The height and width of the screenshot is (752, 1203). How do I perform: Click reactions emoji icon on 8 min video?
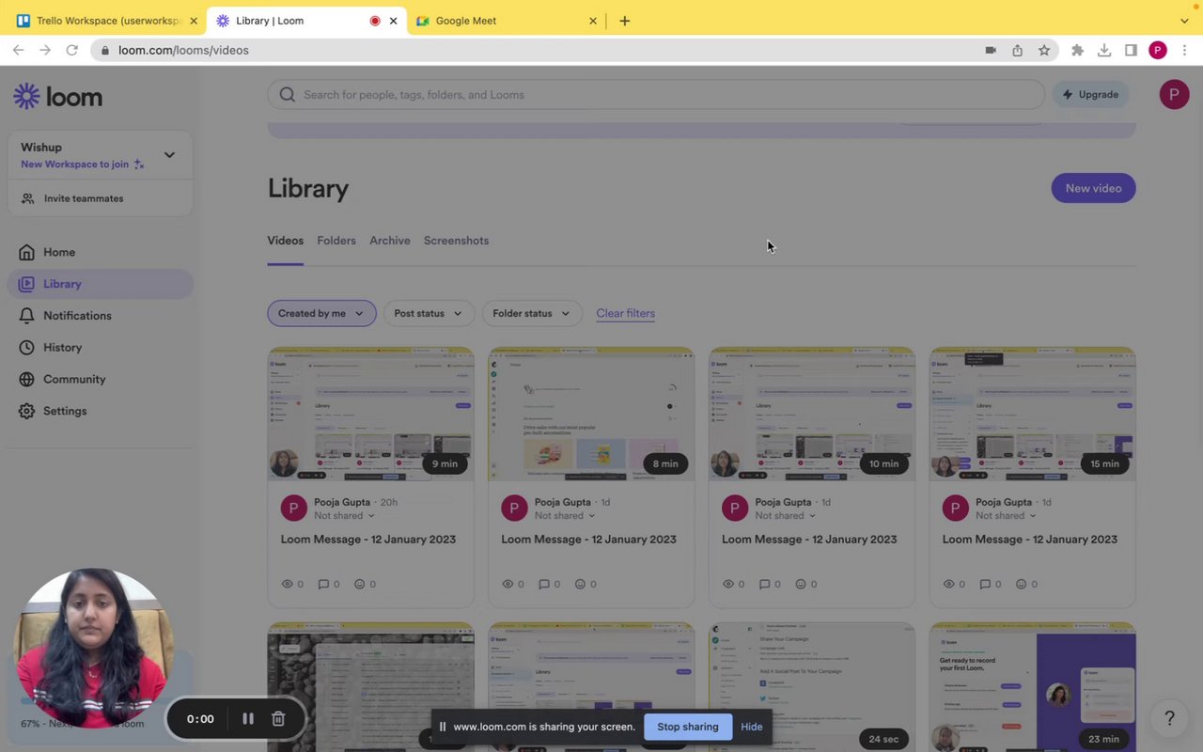(x=580, y=584)
